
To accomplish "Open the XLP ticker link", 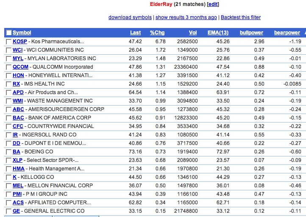I will tap(17, 160).
